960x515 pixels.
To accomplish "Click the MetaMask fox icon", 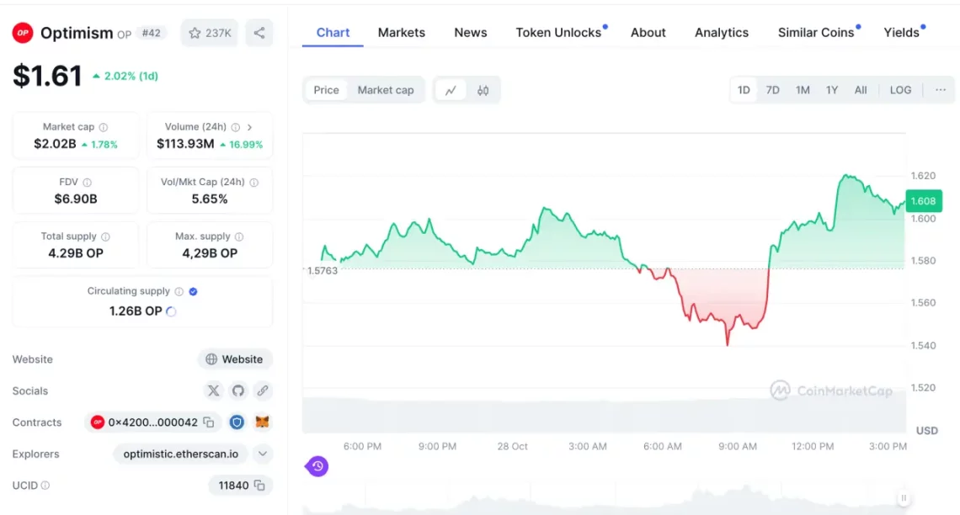I will click(263, 422).
